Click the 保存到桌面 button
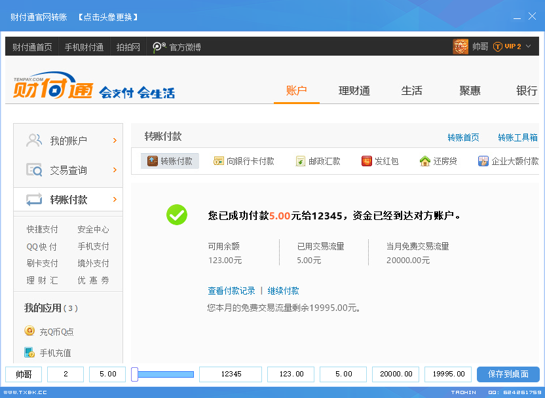The width and height of the screenshot is (545, 398). (x=508, y=374)
